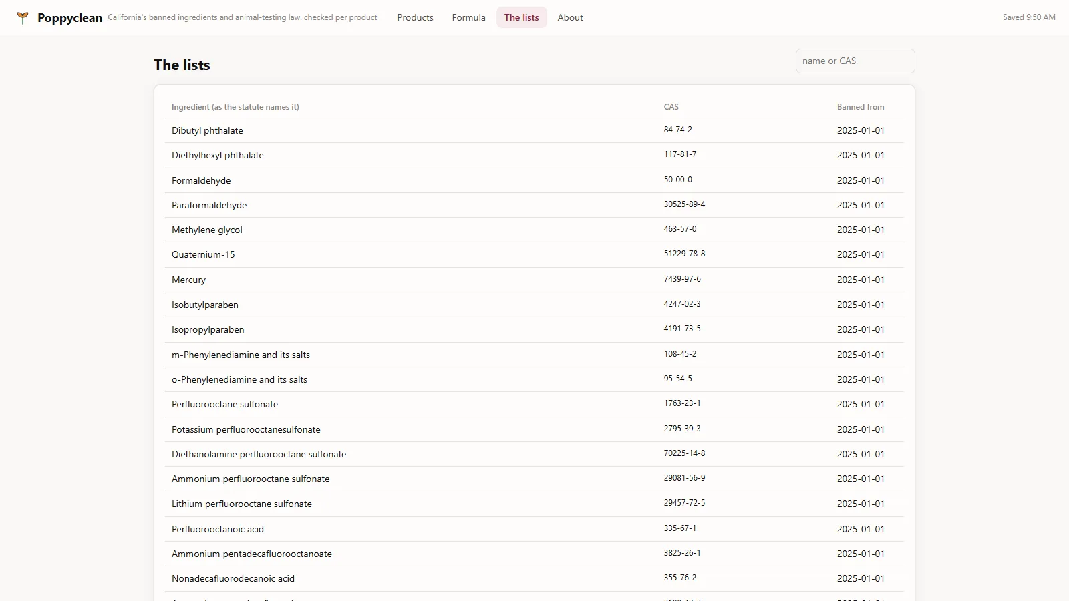Open the About tab

point(570,17)
